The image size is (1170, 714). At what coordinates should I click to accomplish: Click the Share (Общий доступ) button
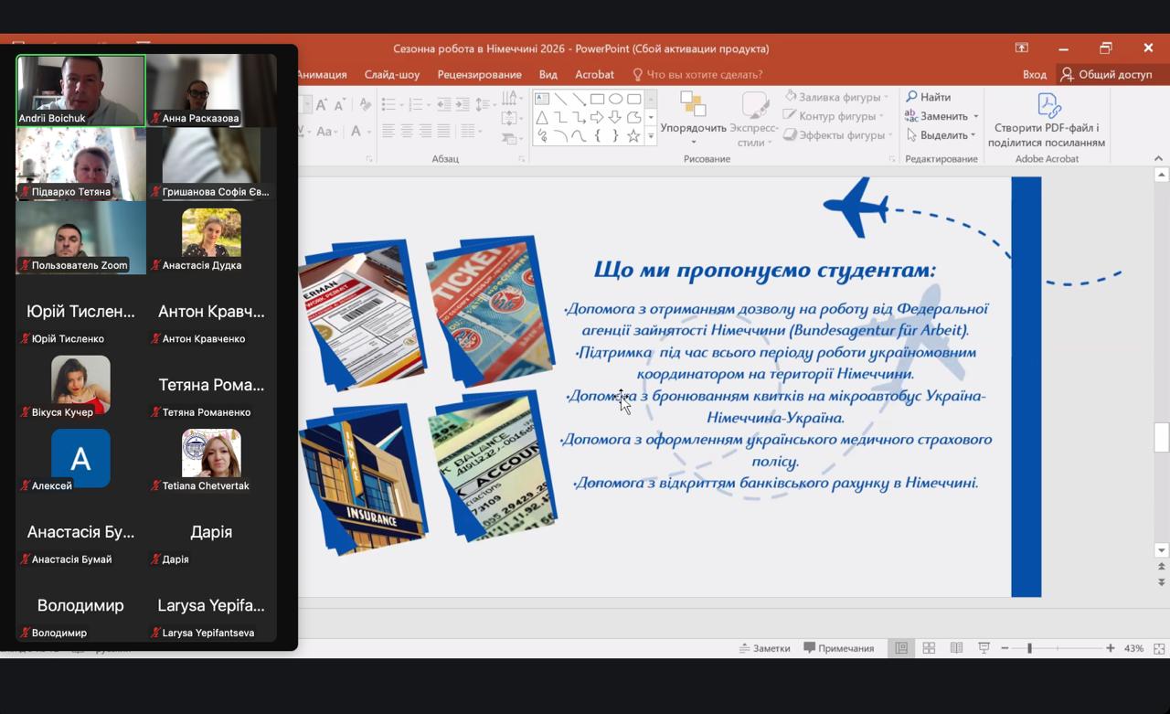click(x=1106, y=74)
